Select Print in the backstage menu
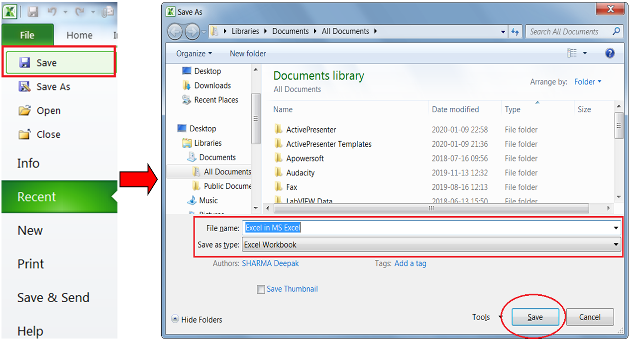The image size is (631, 341). 31,264
